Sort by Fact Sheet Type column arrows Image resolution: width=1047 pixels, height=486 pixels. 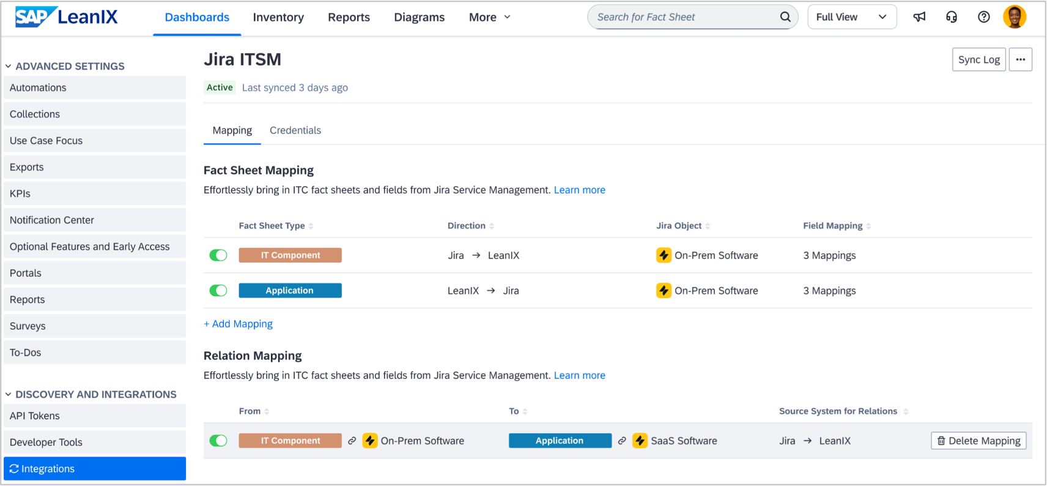pyautogui.click(x=311, y=226)
